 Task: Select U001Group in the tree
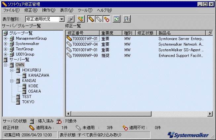[x=25, y=54]
